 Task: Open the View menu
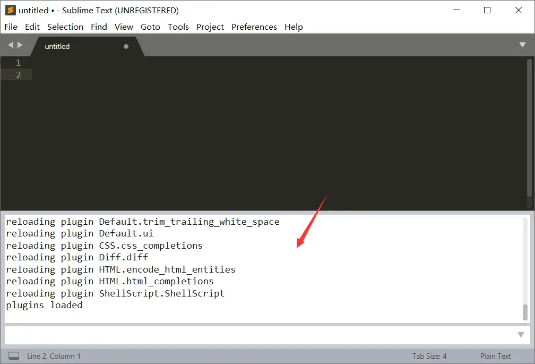(x=124, y=27)
